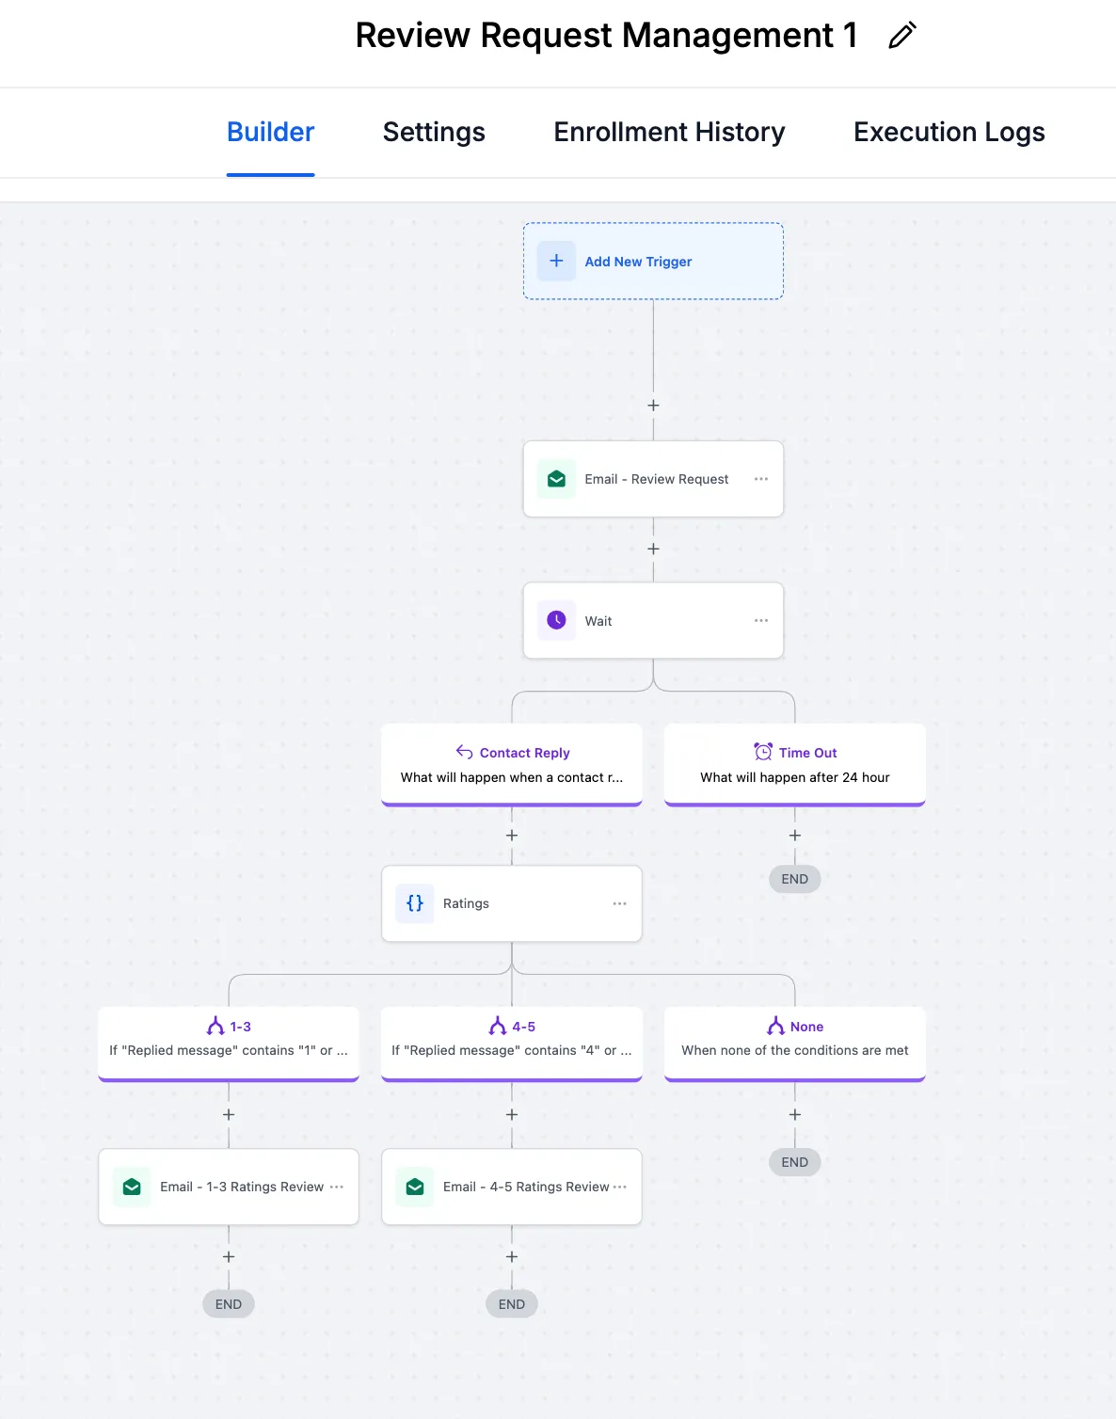This screenshot has width=1116, height=1419.
Task: Open the Execution Logs tab
Action: (x=949, y=133)
